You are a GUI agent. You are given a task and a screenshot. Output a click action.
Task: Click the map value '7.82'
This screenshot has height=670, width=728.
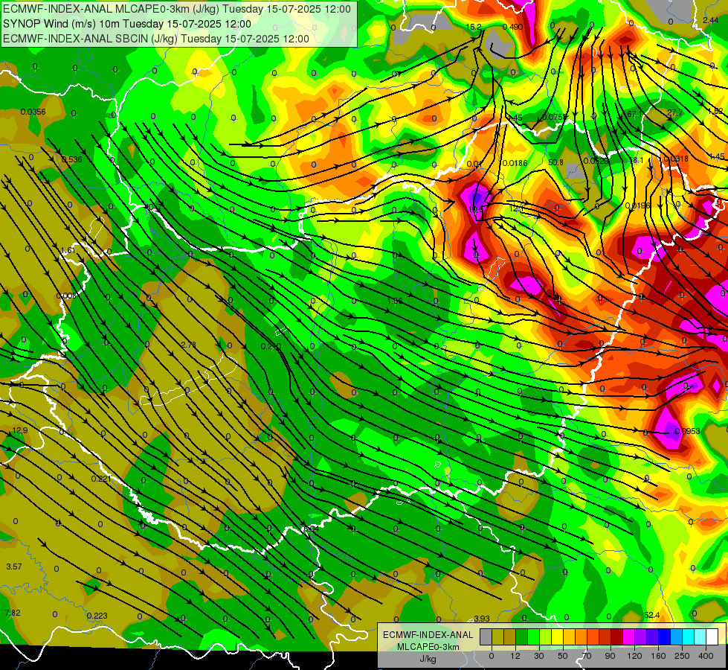point(13,613)
